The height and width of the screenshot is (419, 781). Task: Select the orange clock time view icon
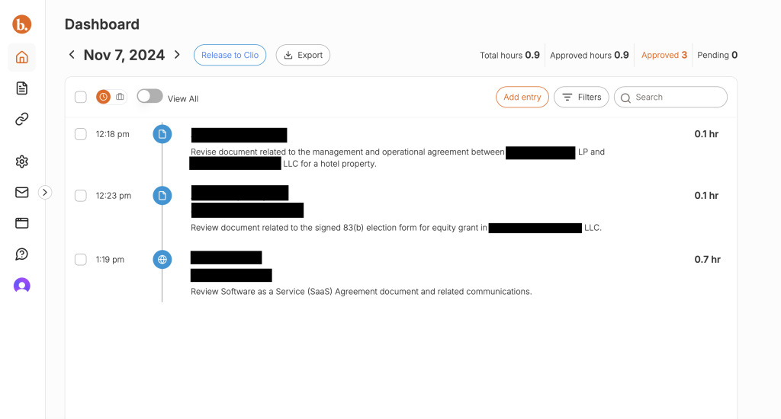103,97
